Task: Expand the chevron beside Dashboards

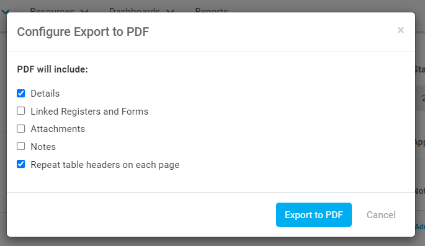Action: coord(170,11)
